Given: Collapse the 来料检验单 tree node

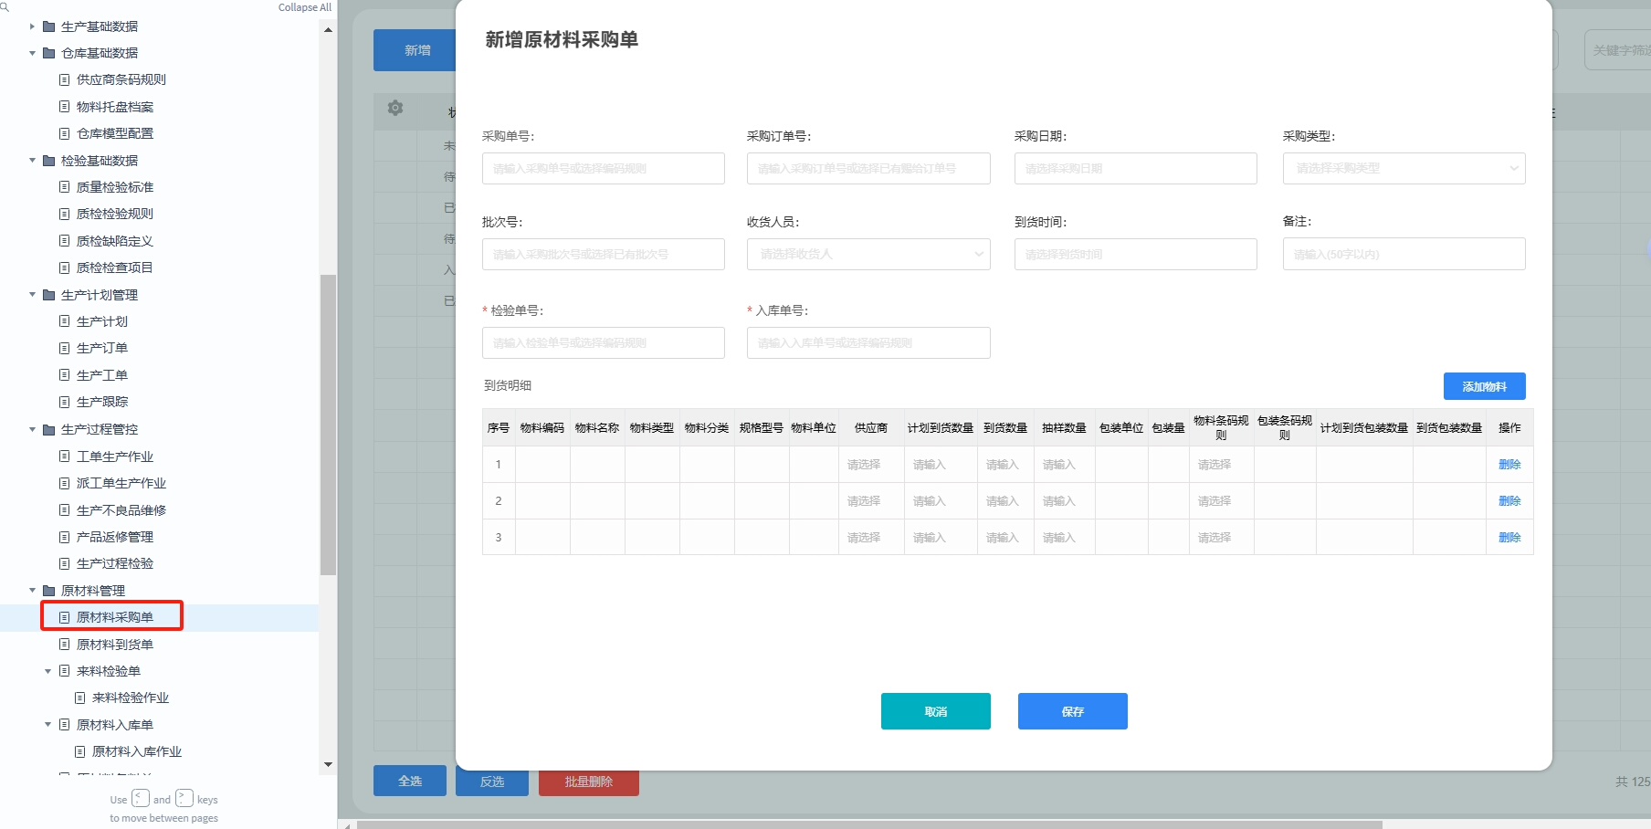Looking at the screenshot, I should click(48, 671).
